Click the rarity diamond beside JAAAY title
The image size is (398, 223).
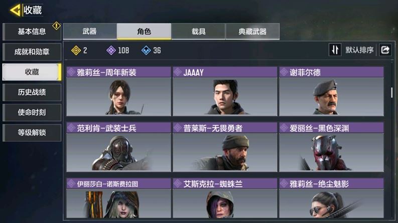click(x=178, y=72)
